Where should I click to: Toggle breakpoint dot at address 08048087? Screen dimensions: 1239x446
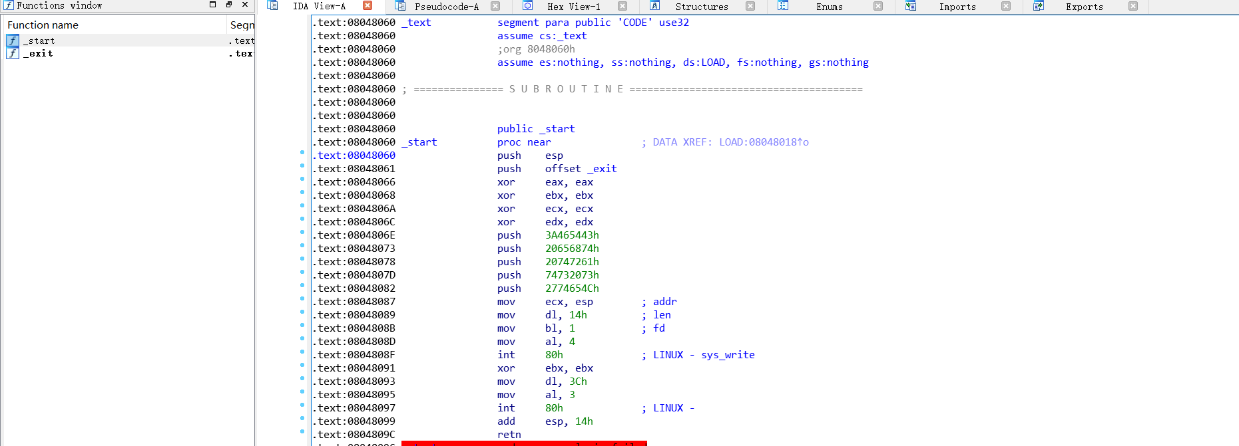pyautogui.click(x=302, y=299)
